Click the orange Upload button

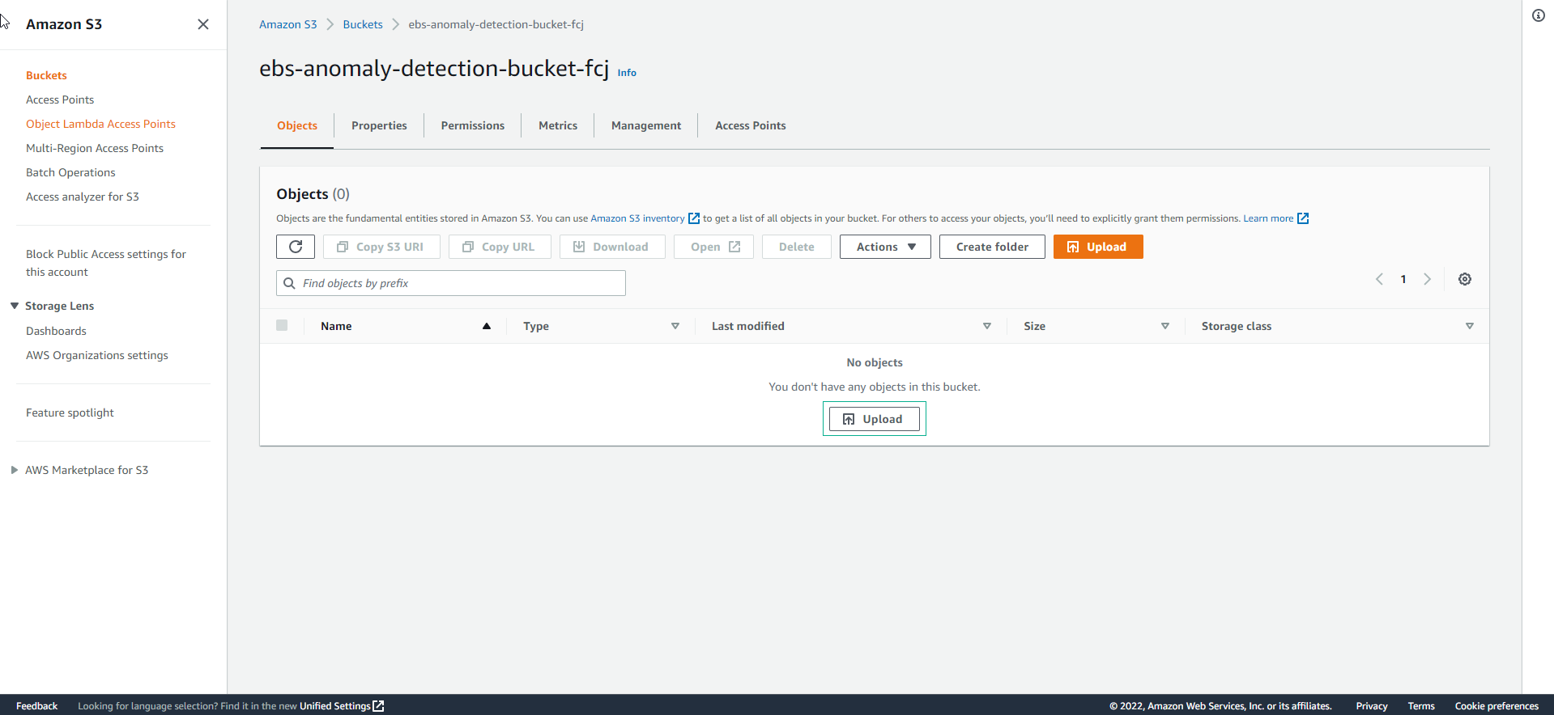[1098, 247]
